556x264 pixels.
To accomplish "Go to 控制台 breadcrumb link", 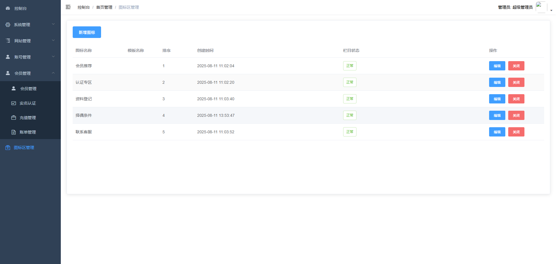I will pyautogui.click(x=83, y=7).
